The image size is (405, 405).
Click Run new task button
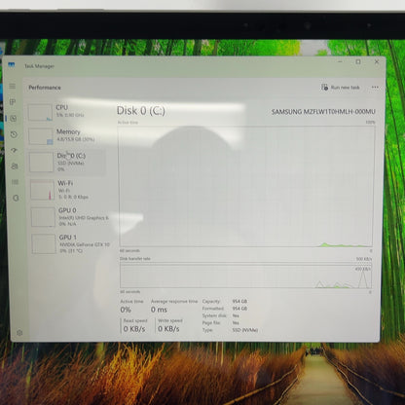click(341, 88)
